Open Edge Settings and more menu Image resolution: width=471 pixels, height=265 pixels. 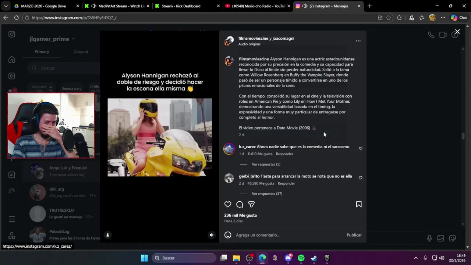[443, 18]
